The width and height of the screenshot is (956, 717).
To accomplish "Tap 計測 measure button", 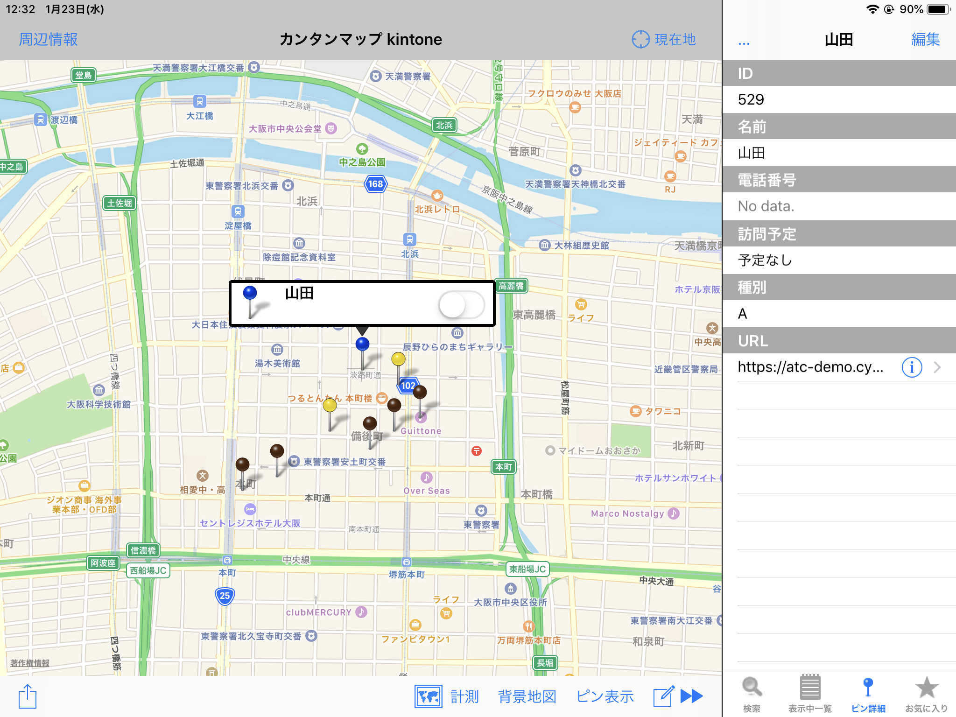I will [464, 696].
